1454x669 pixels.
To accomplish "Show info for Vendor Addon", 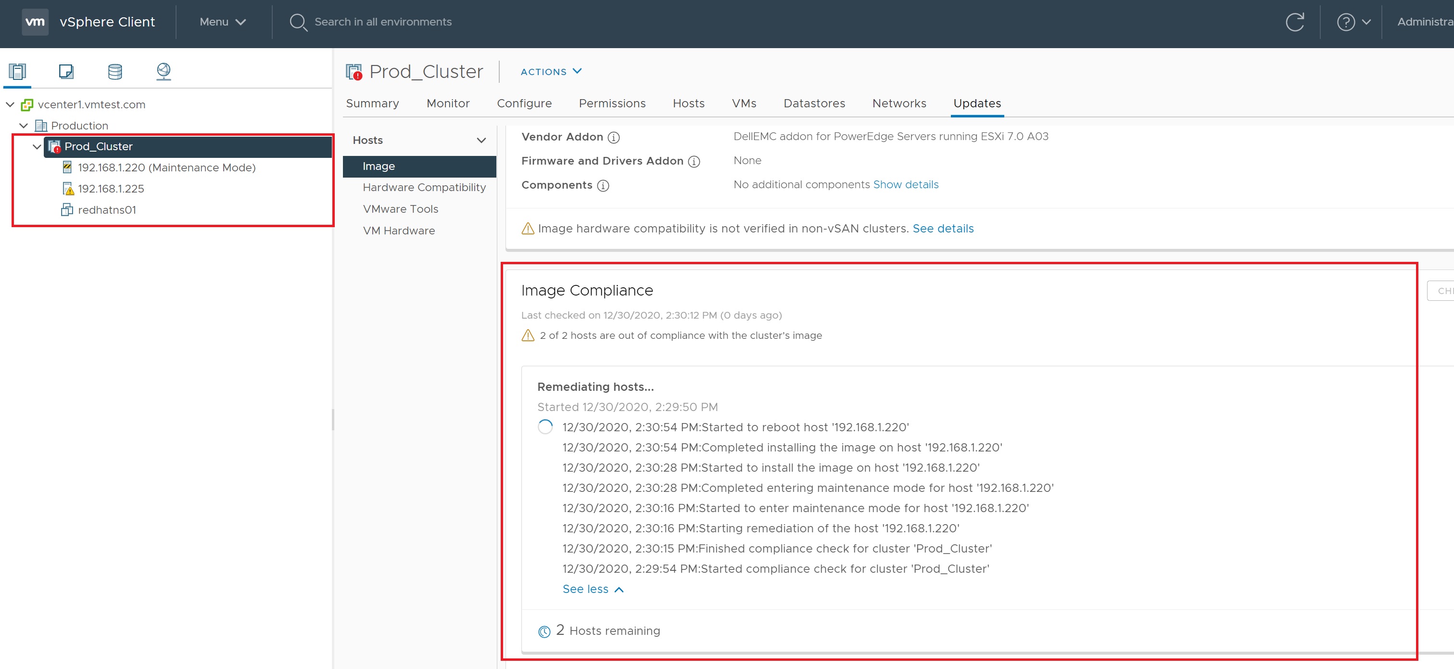I will pos(614,137).
